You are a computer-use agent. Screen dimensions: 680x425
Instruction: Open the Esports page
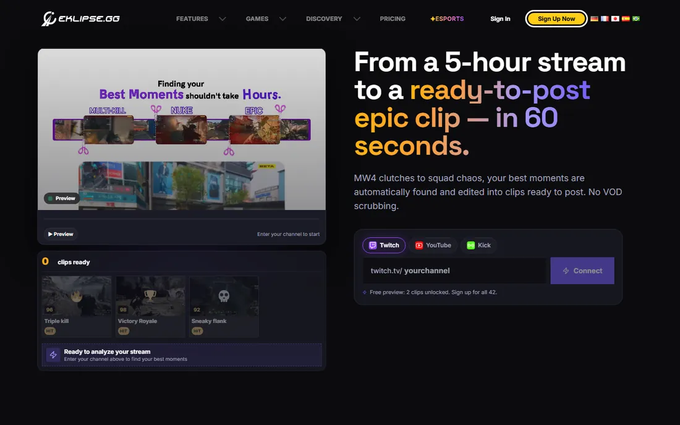click(447, 19)
